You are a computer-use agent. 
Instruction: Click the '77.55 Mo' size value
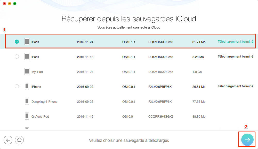[x=199, y=102]
